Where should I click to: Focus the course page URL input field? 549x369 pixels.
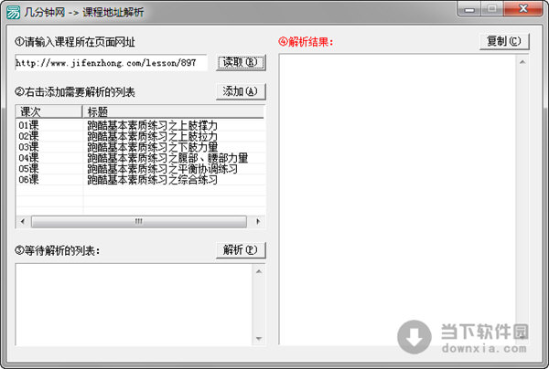click(x=111, y=63)
